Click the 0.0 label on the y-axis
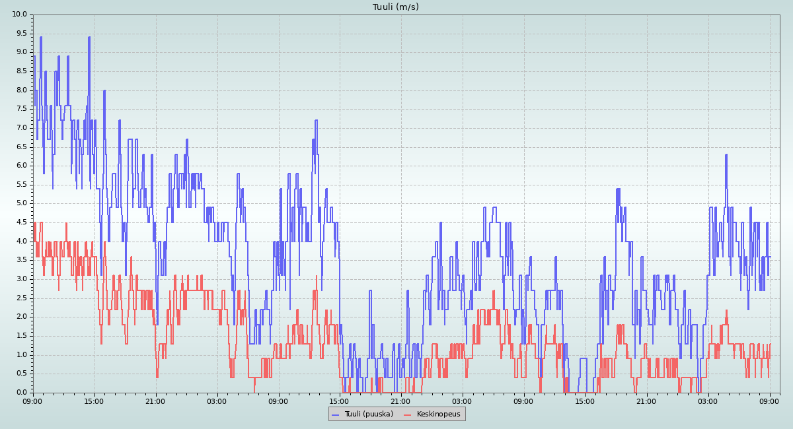This screenshot has height=429, width=793. click(x=22, y=392)
